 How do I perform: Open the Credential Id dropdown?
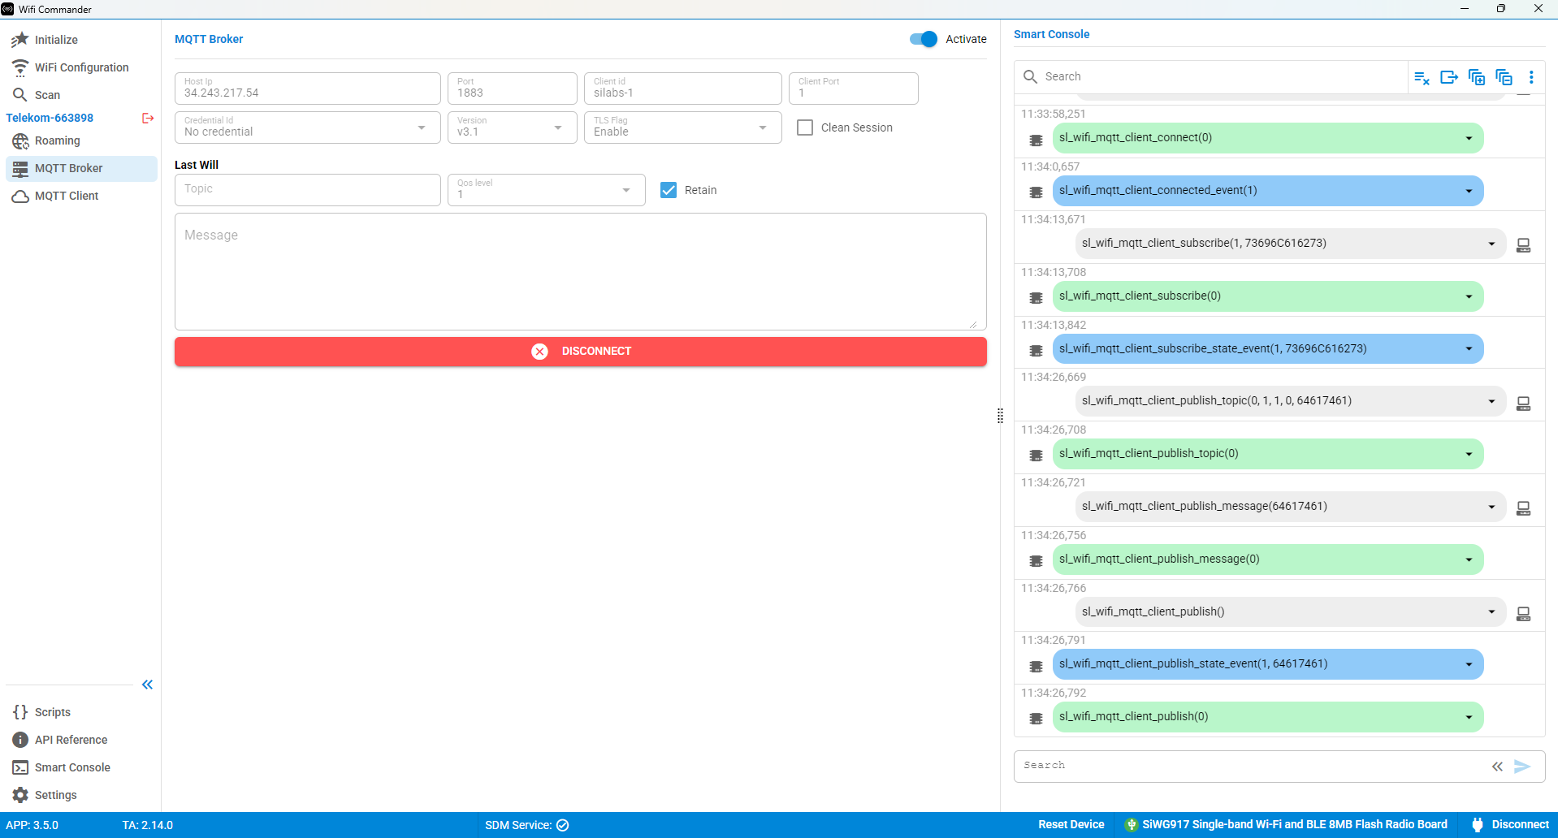click(x=308, y=127)
